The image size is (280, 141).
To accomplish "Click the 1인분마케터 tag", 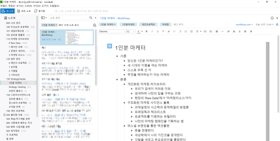I will pos(128,24).
